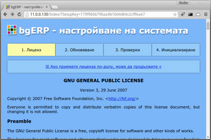211x140 pixels.
Task: Select step 1. Лиценз
Action: 31,50
